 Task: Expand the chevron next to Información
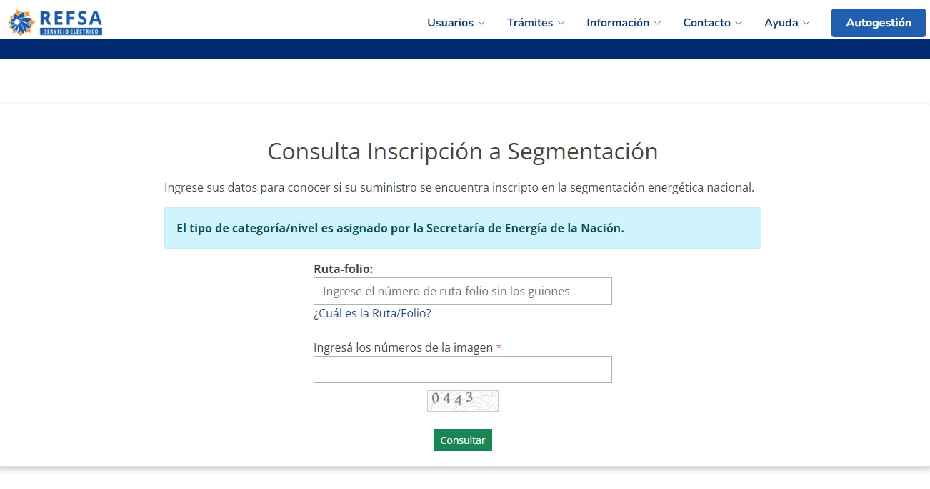(x=657, y=23)
